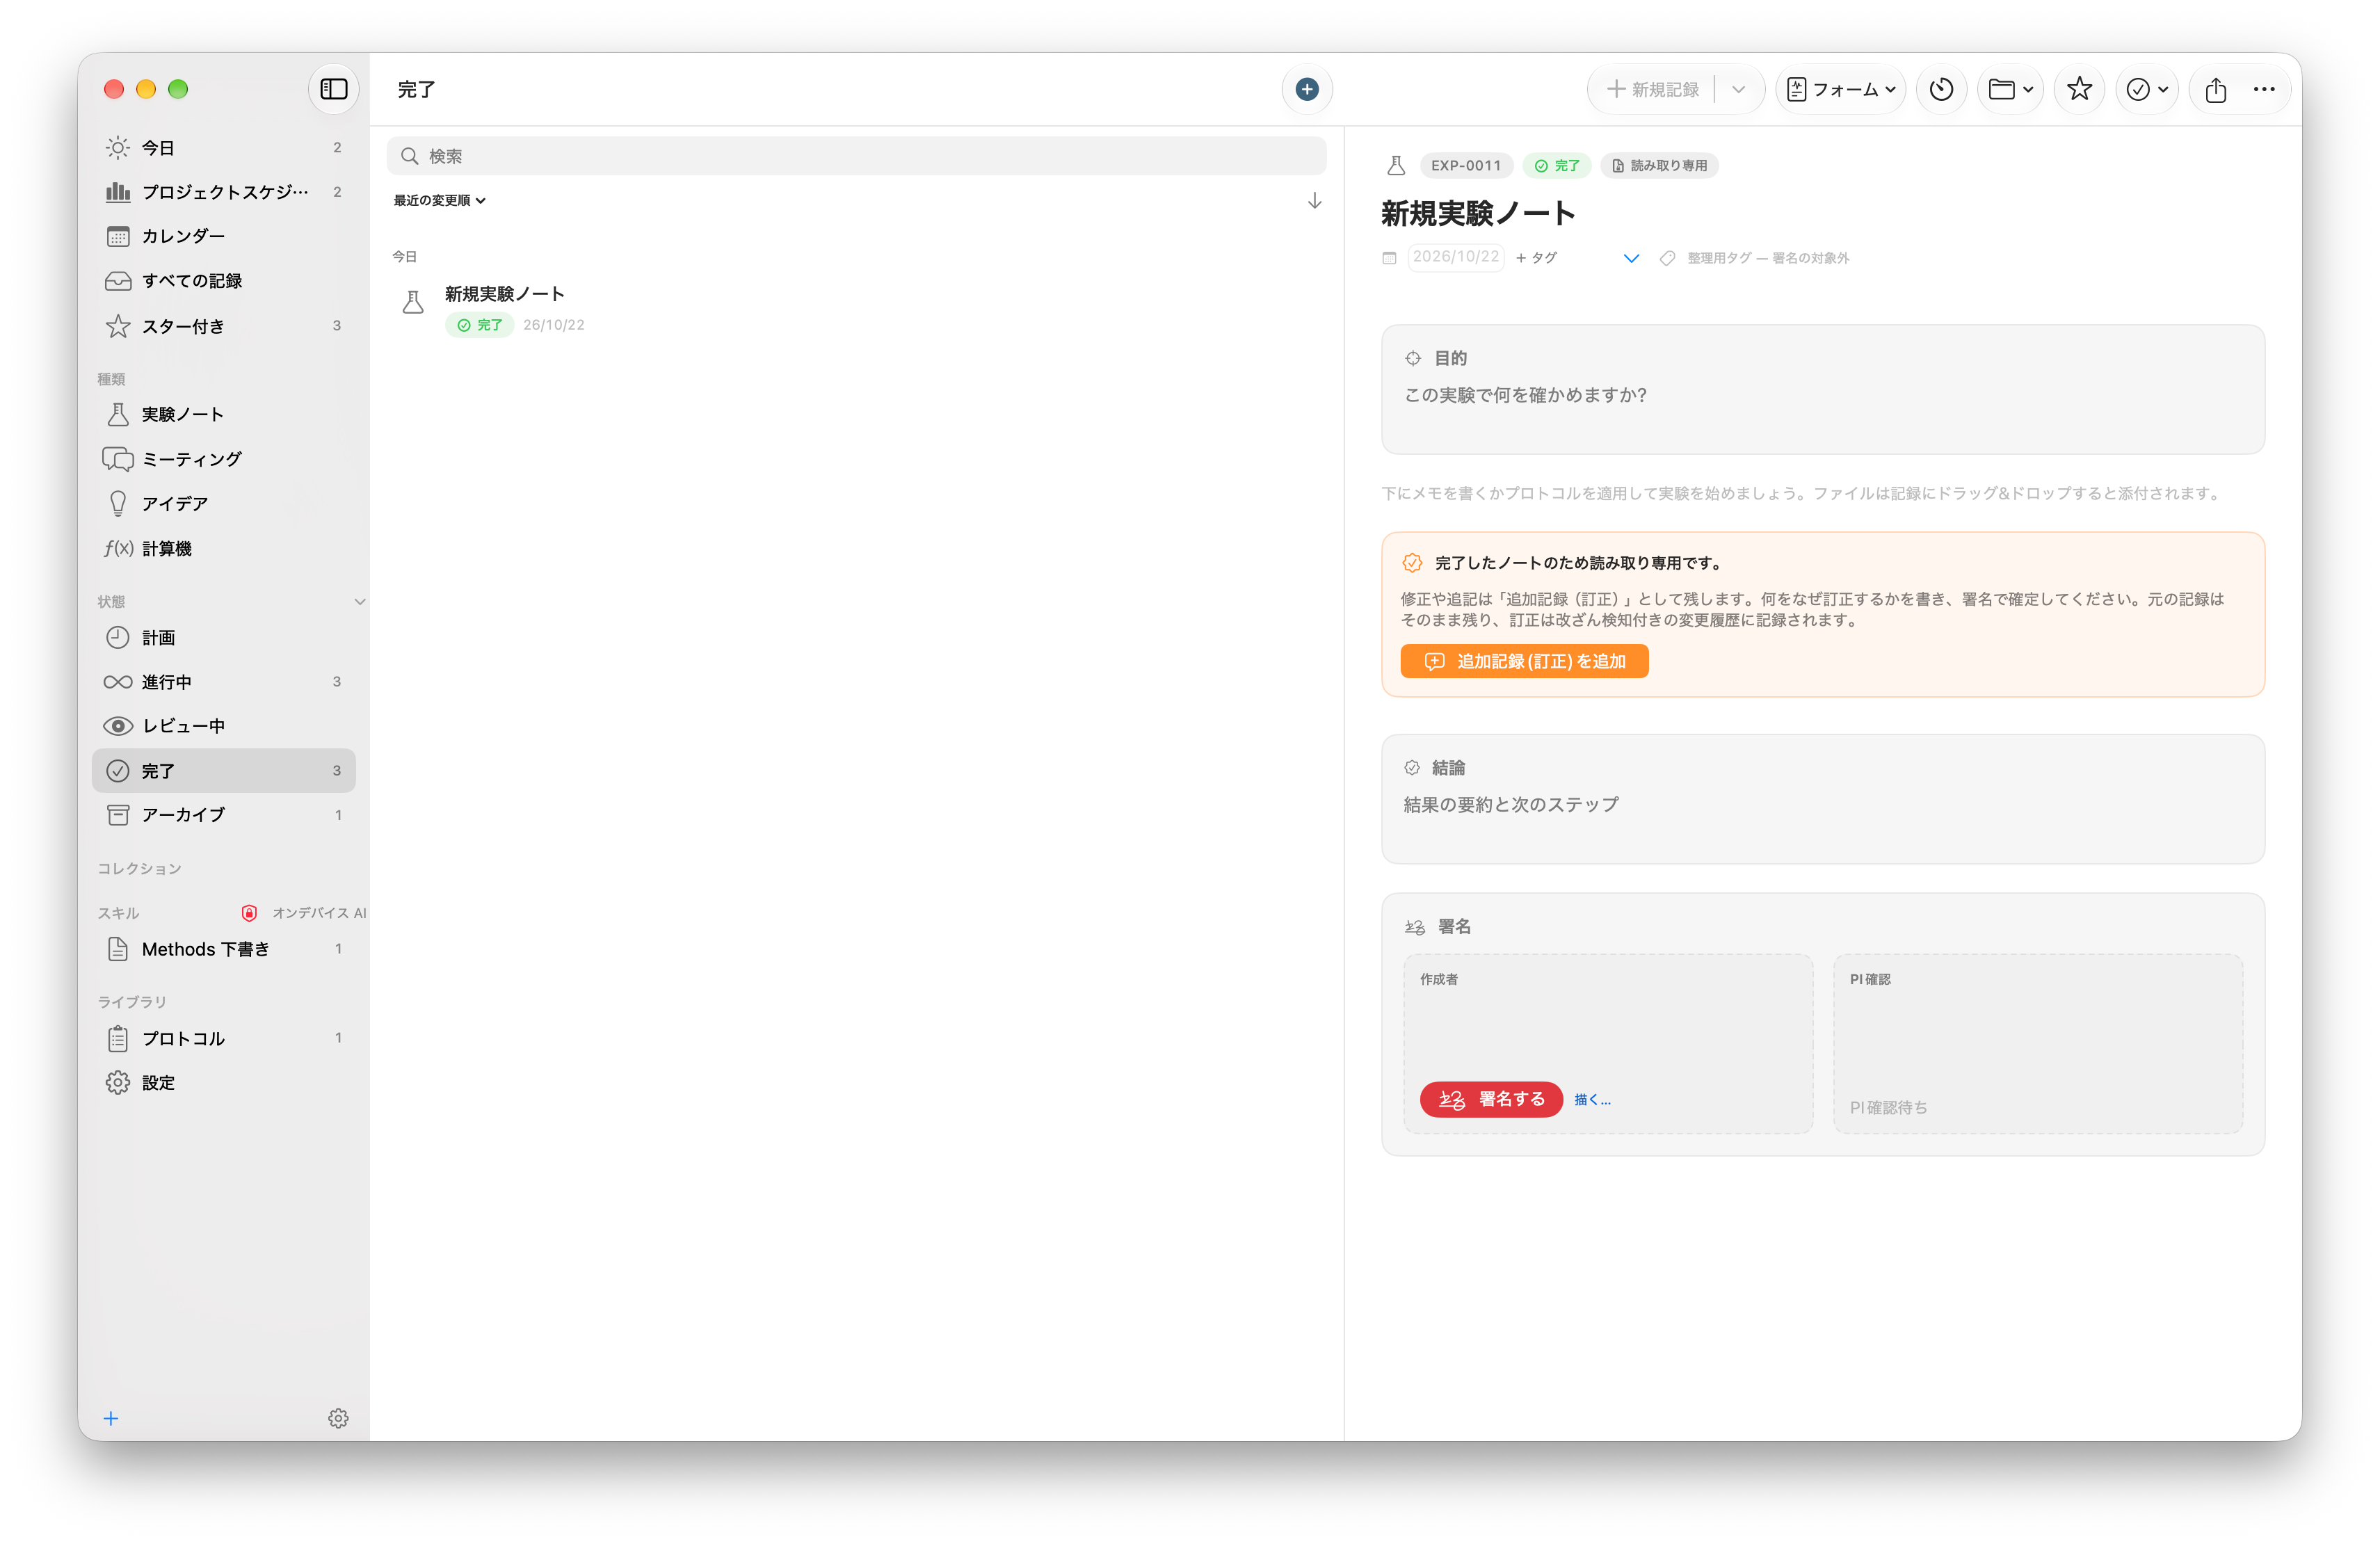Screen dimensions: 2380x1544
Task: Click the 描く… link
Action: [x=1593, y=1099]
